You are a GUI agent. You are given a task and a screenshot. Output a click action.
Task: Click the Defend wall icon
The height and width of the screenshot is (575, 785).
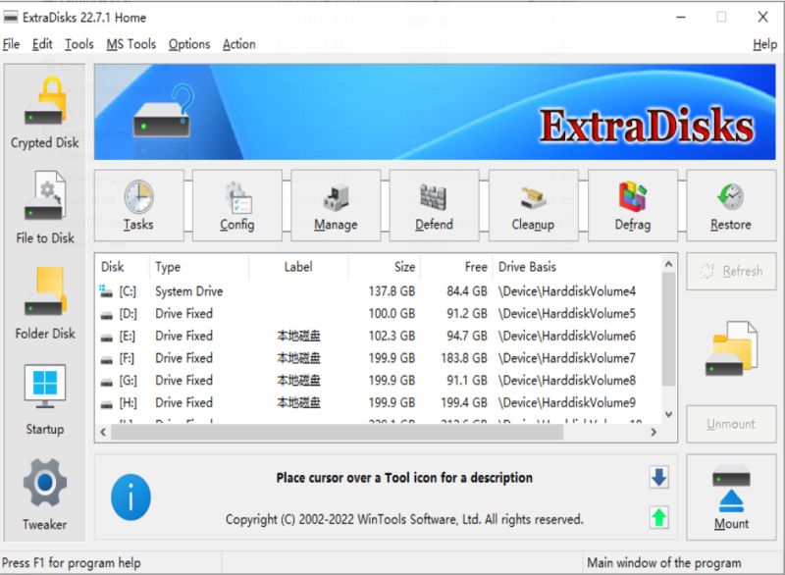pos(434,205)
